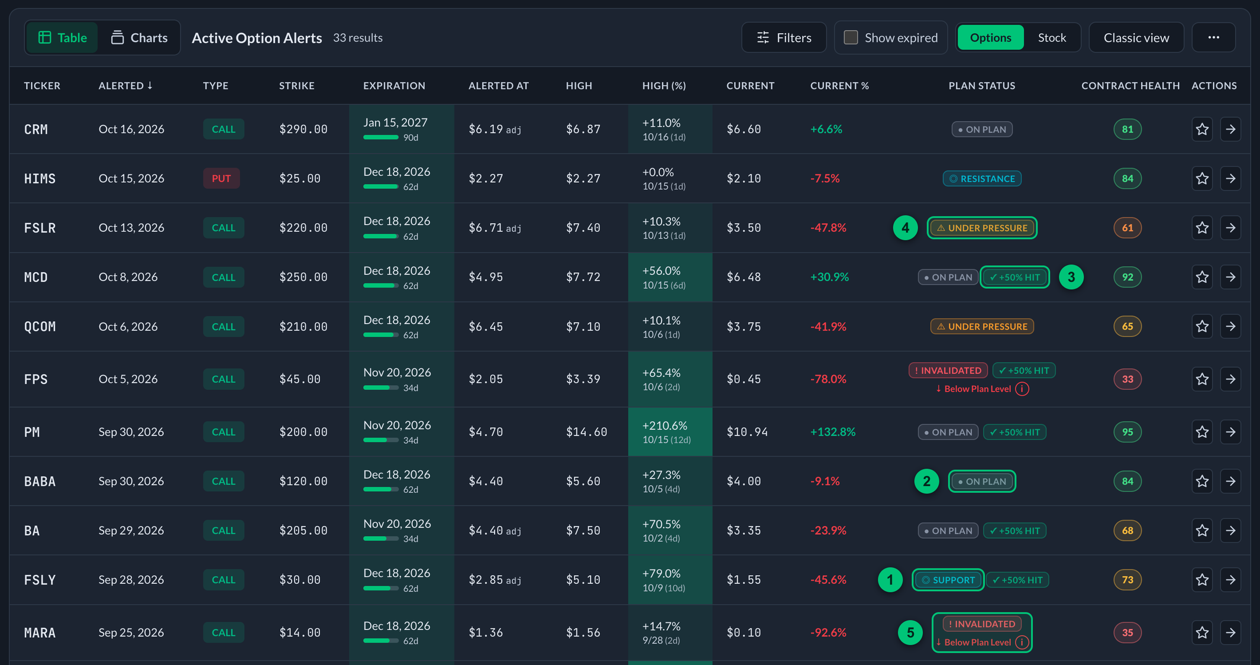
Task: Click MARA Invalidated status badge
Action: coord(982,624)
